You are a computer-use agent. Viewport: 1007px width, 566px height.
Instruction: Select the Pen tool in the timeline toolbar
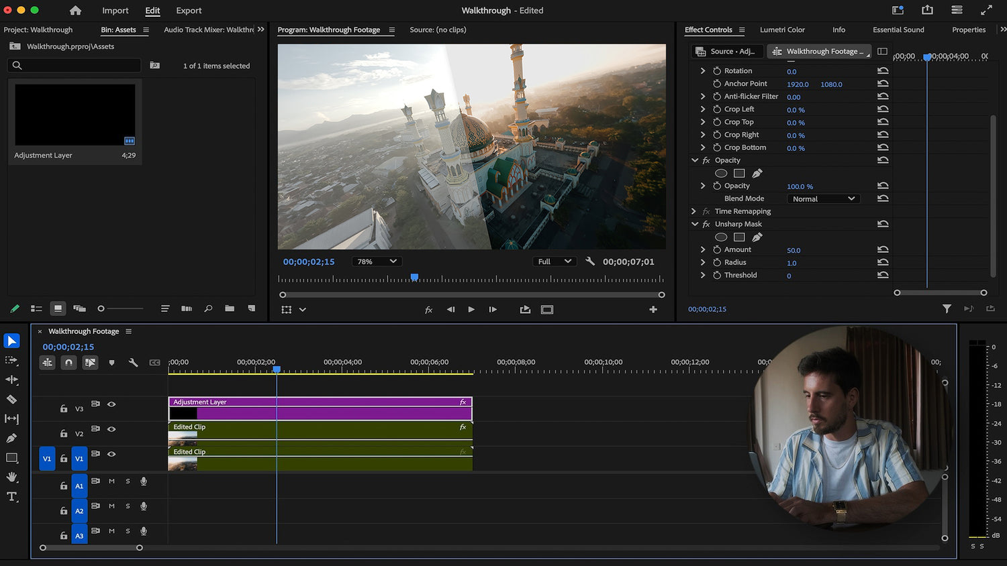[x=11, y=438]
